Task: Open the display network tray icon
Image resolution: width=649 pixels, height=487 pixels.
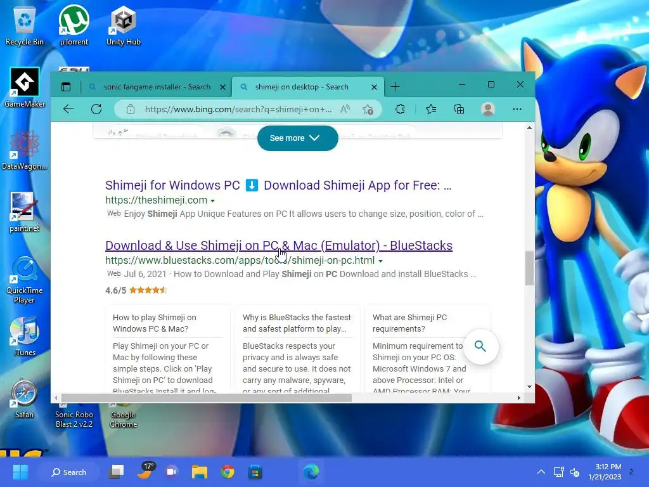Action: (x=558, y=472)
